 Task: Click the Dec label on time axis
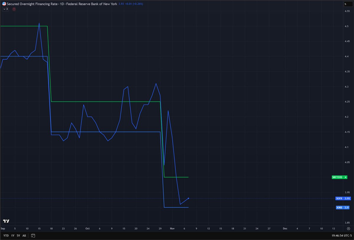tap(285, 229)
